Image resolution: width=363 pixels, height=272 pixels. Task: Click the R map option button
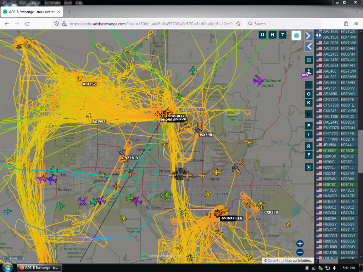[x=309, y=146]
